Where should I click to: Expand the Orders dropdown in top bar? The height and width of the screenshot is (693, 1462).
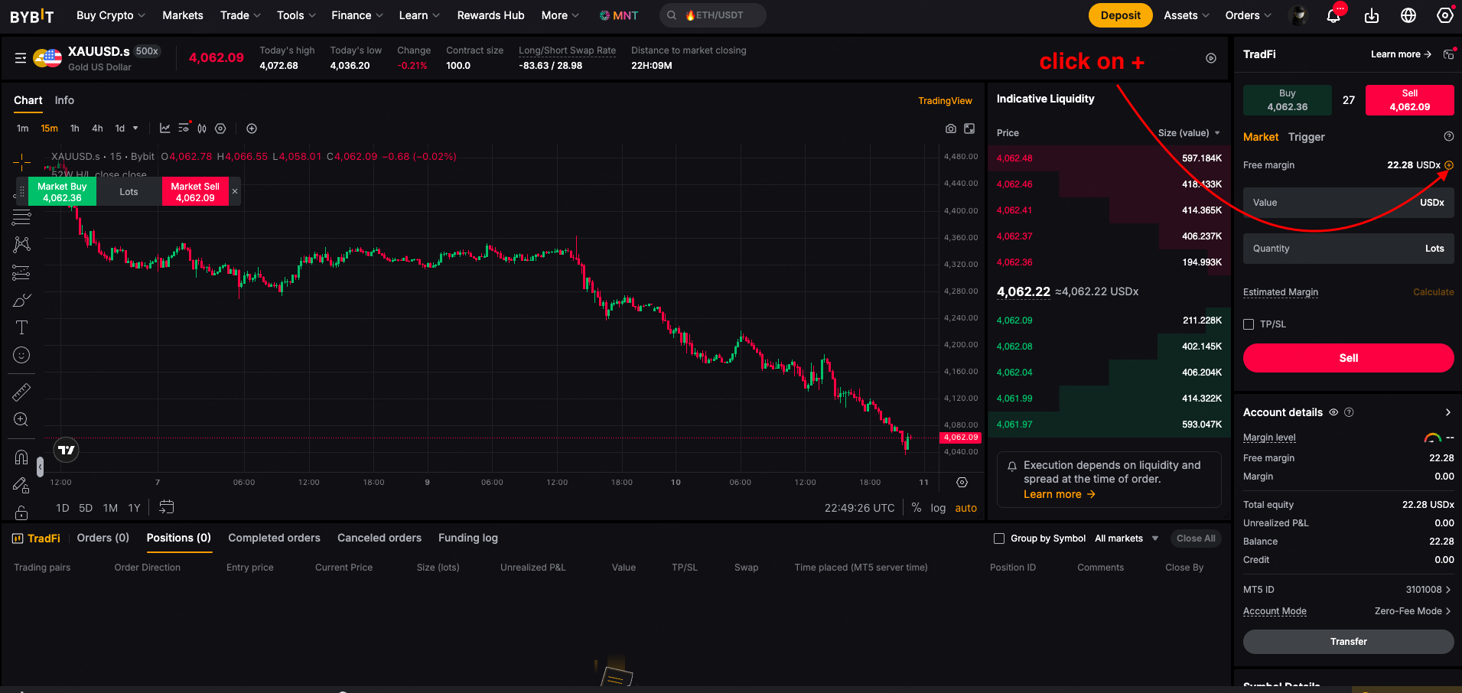click(x=1248, y=15)
